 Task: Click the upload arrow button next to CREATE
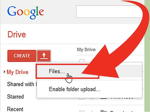coord(44,56)
